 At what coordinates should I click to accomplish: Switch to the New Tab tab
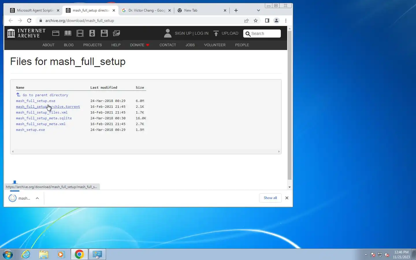pos(202,10)
